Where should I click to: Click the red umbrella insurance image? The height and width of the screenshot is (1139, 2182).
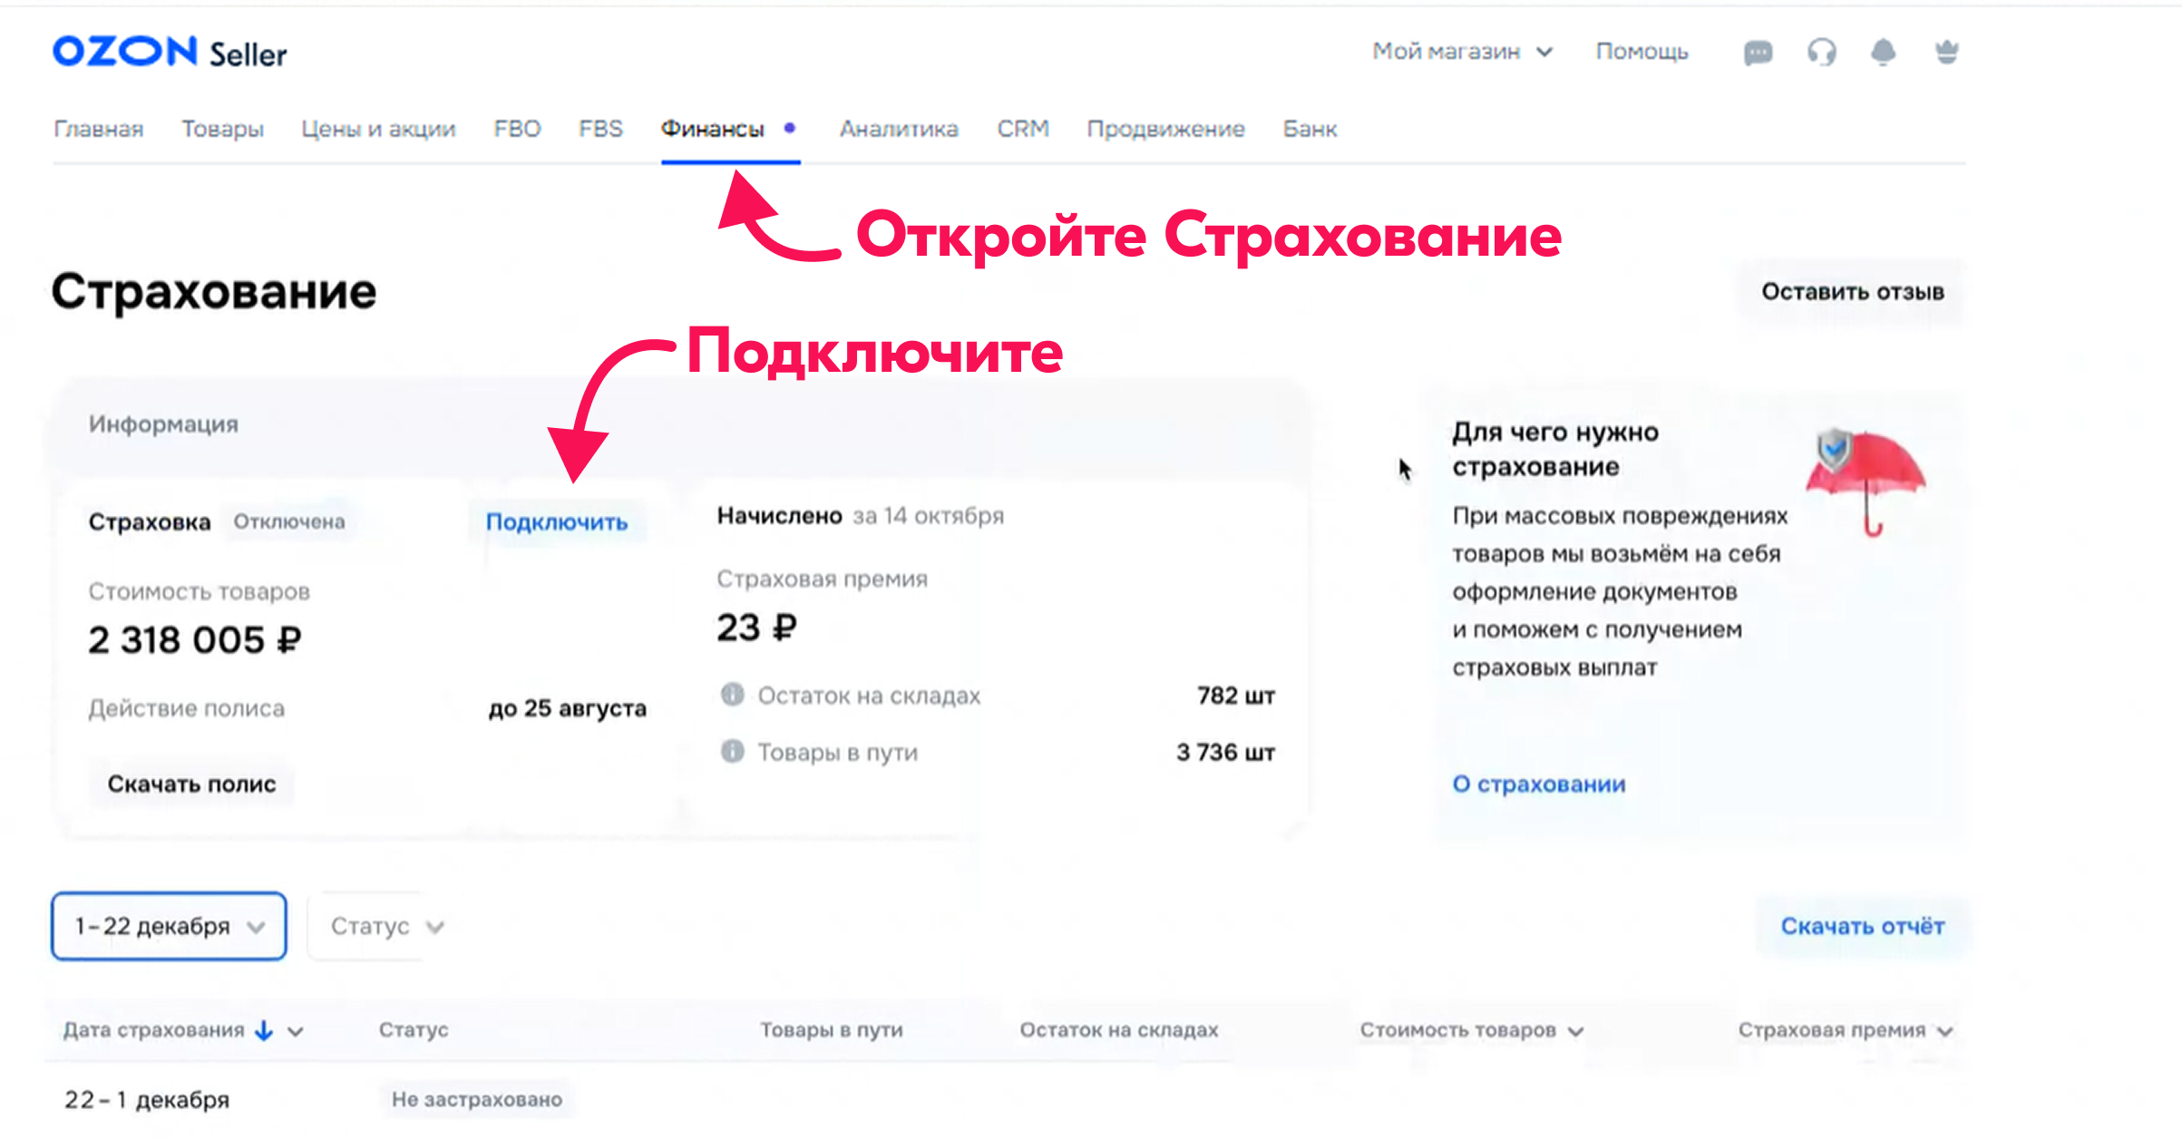point(1865,482)
